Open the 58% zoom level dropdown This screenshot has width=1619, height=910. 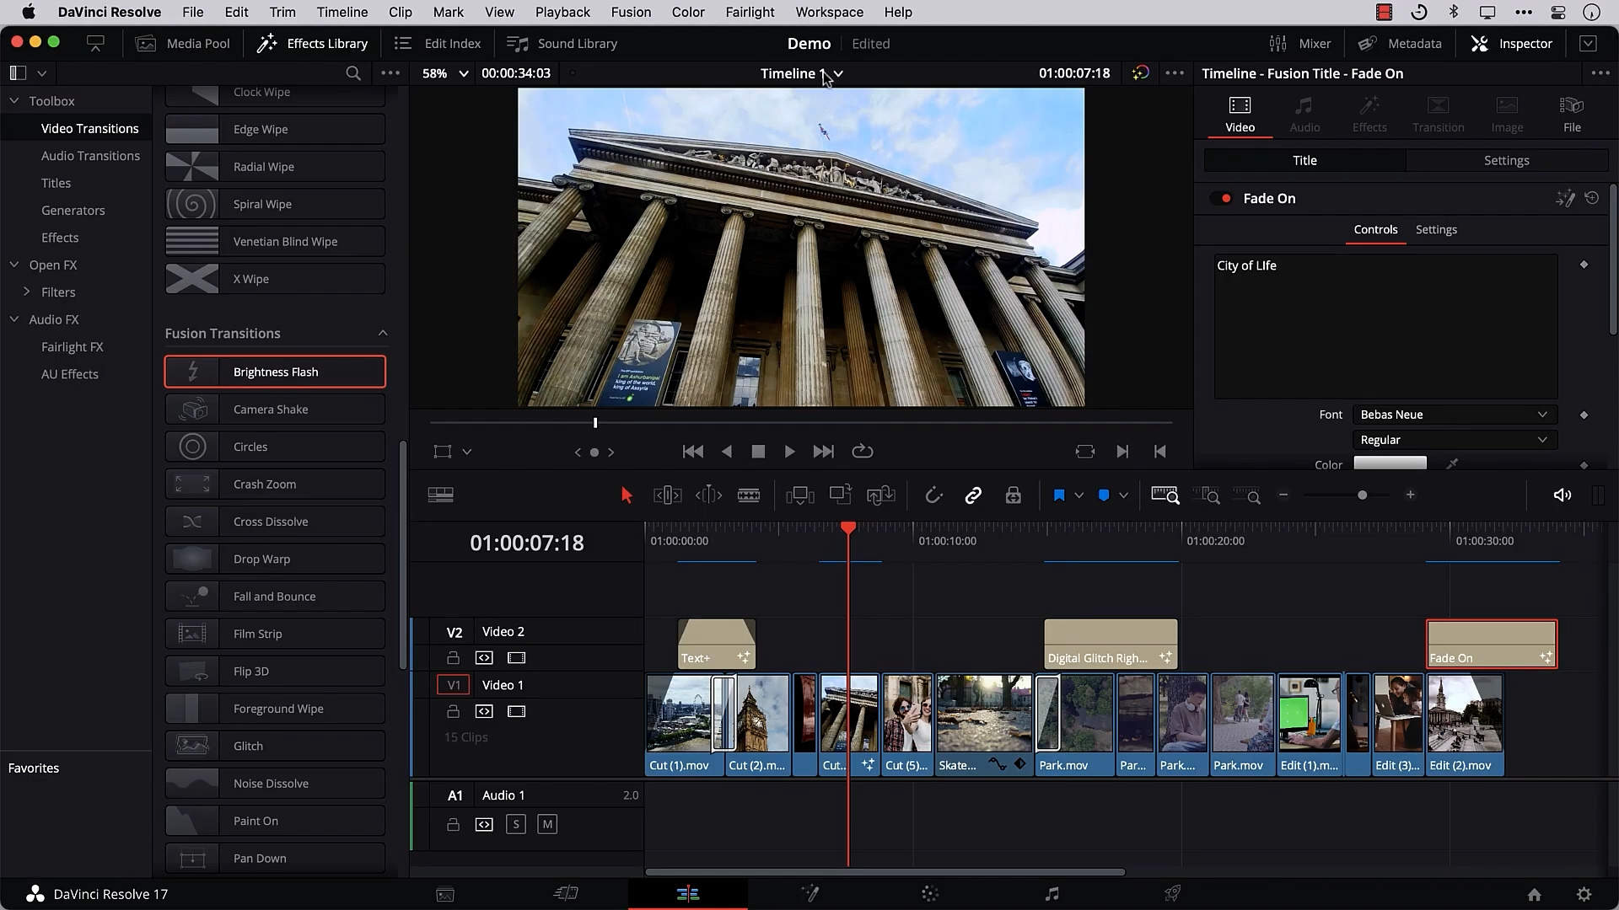click(442, 73)
